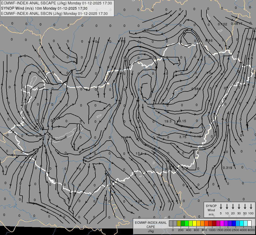Select the magenta CAPE legend swatch

[222, 223]
